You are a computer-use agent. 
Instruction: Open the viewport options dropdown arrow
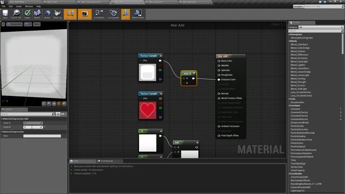pyautogui.click(x=3, y=24)
